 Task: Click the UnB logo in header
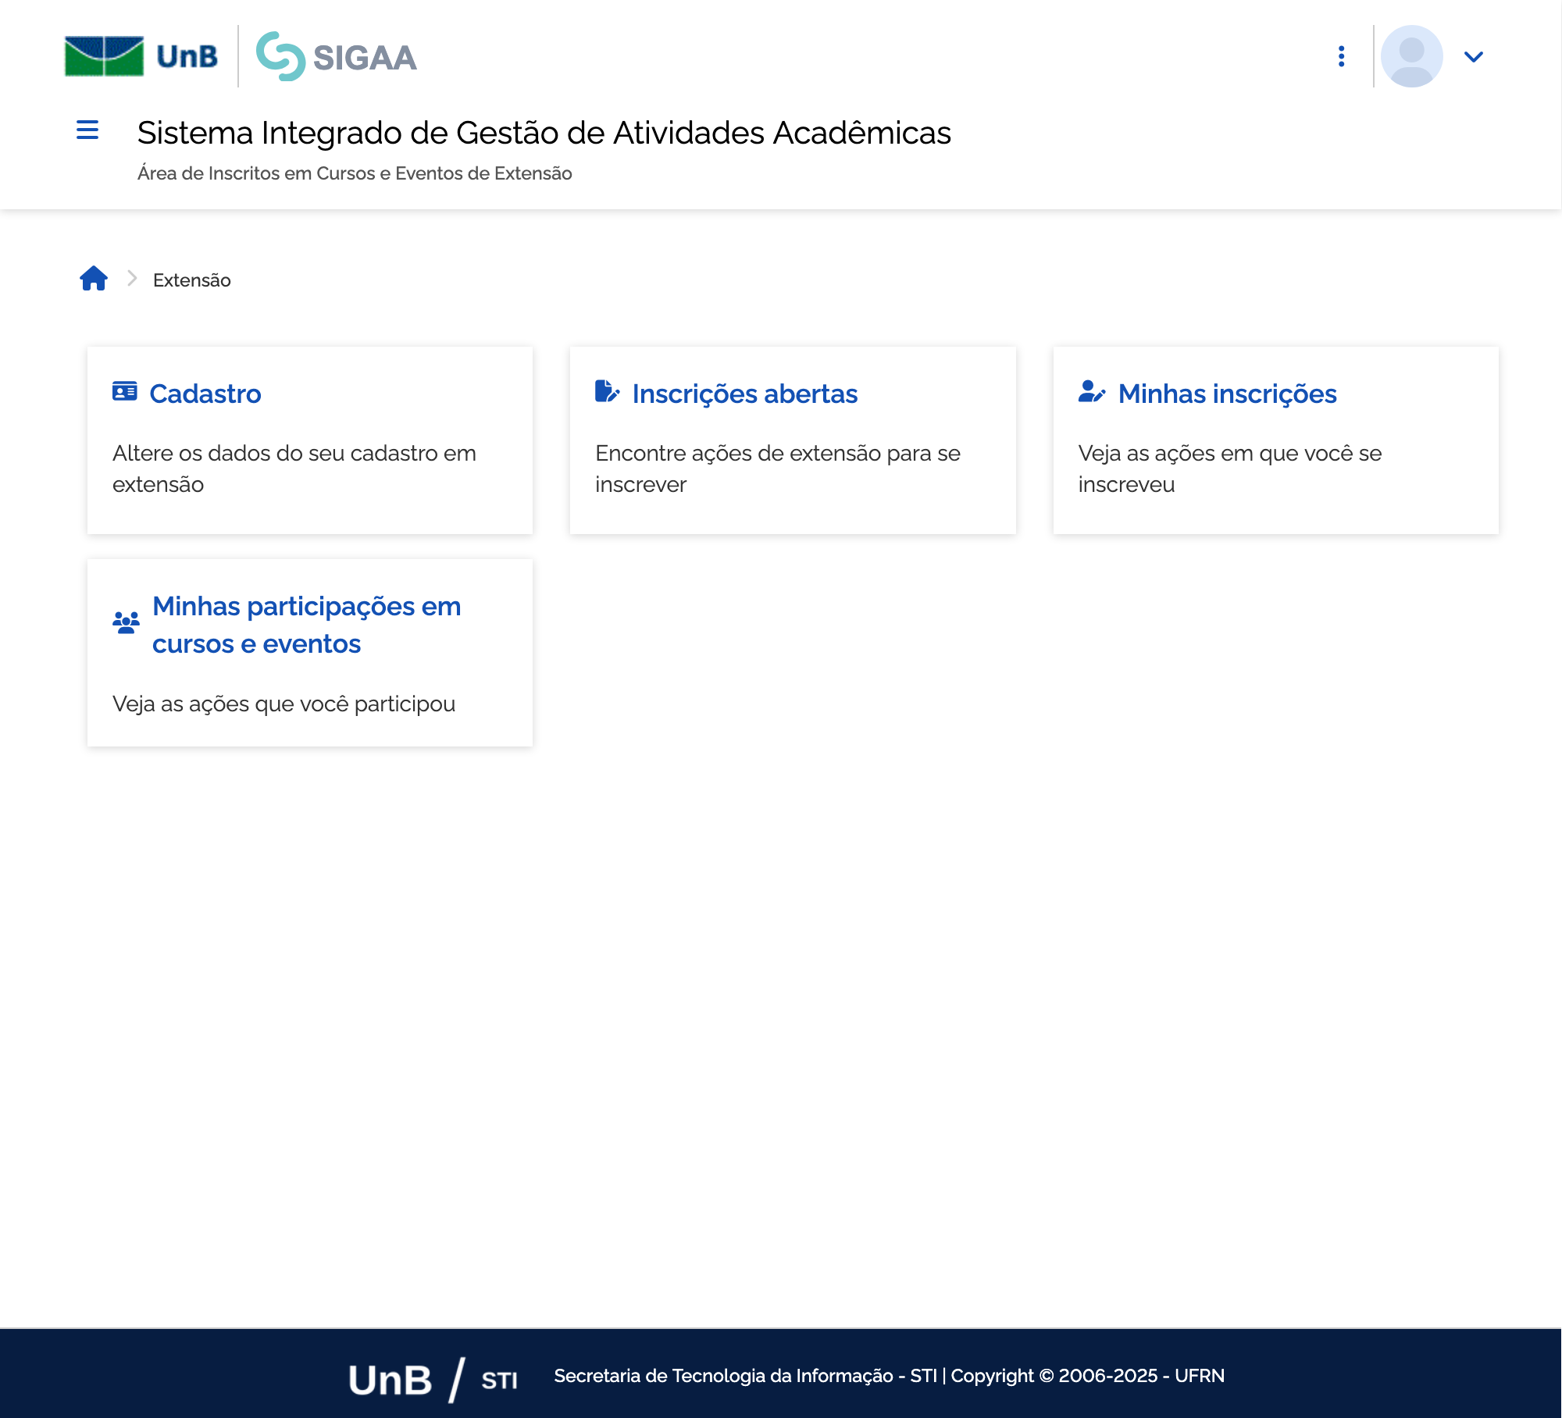click(x=141, y=56)
